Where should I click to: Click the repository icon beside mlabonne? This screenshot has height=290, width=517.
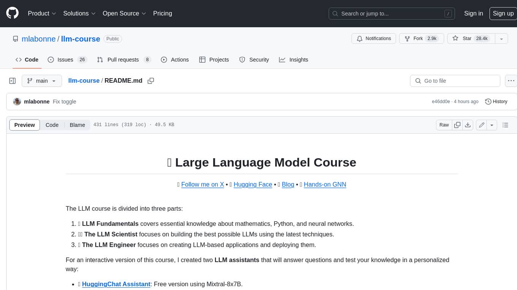15,39
